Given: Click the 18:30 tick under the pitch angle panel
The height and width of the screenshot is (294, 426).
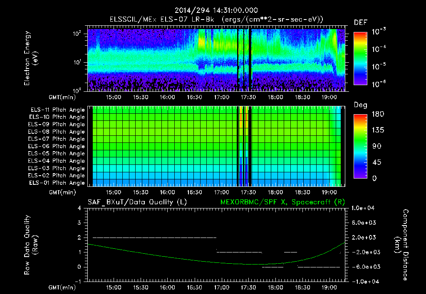Looking at the screenshot, I should (302, 192).
